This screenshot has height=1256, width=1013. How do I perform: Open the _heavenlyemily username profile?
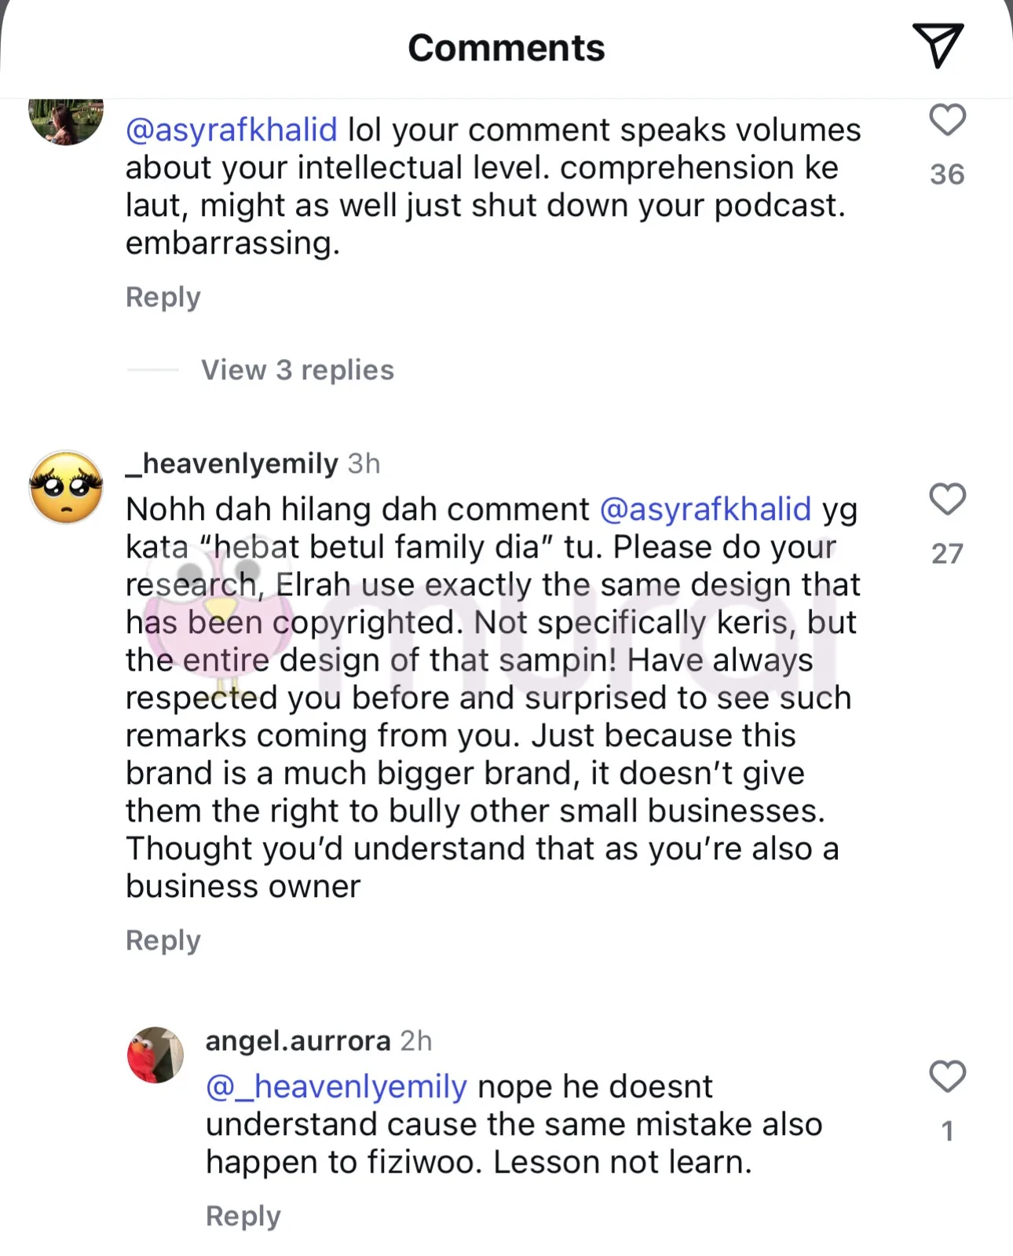[232, 463]
